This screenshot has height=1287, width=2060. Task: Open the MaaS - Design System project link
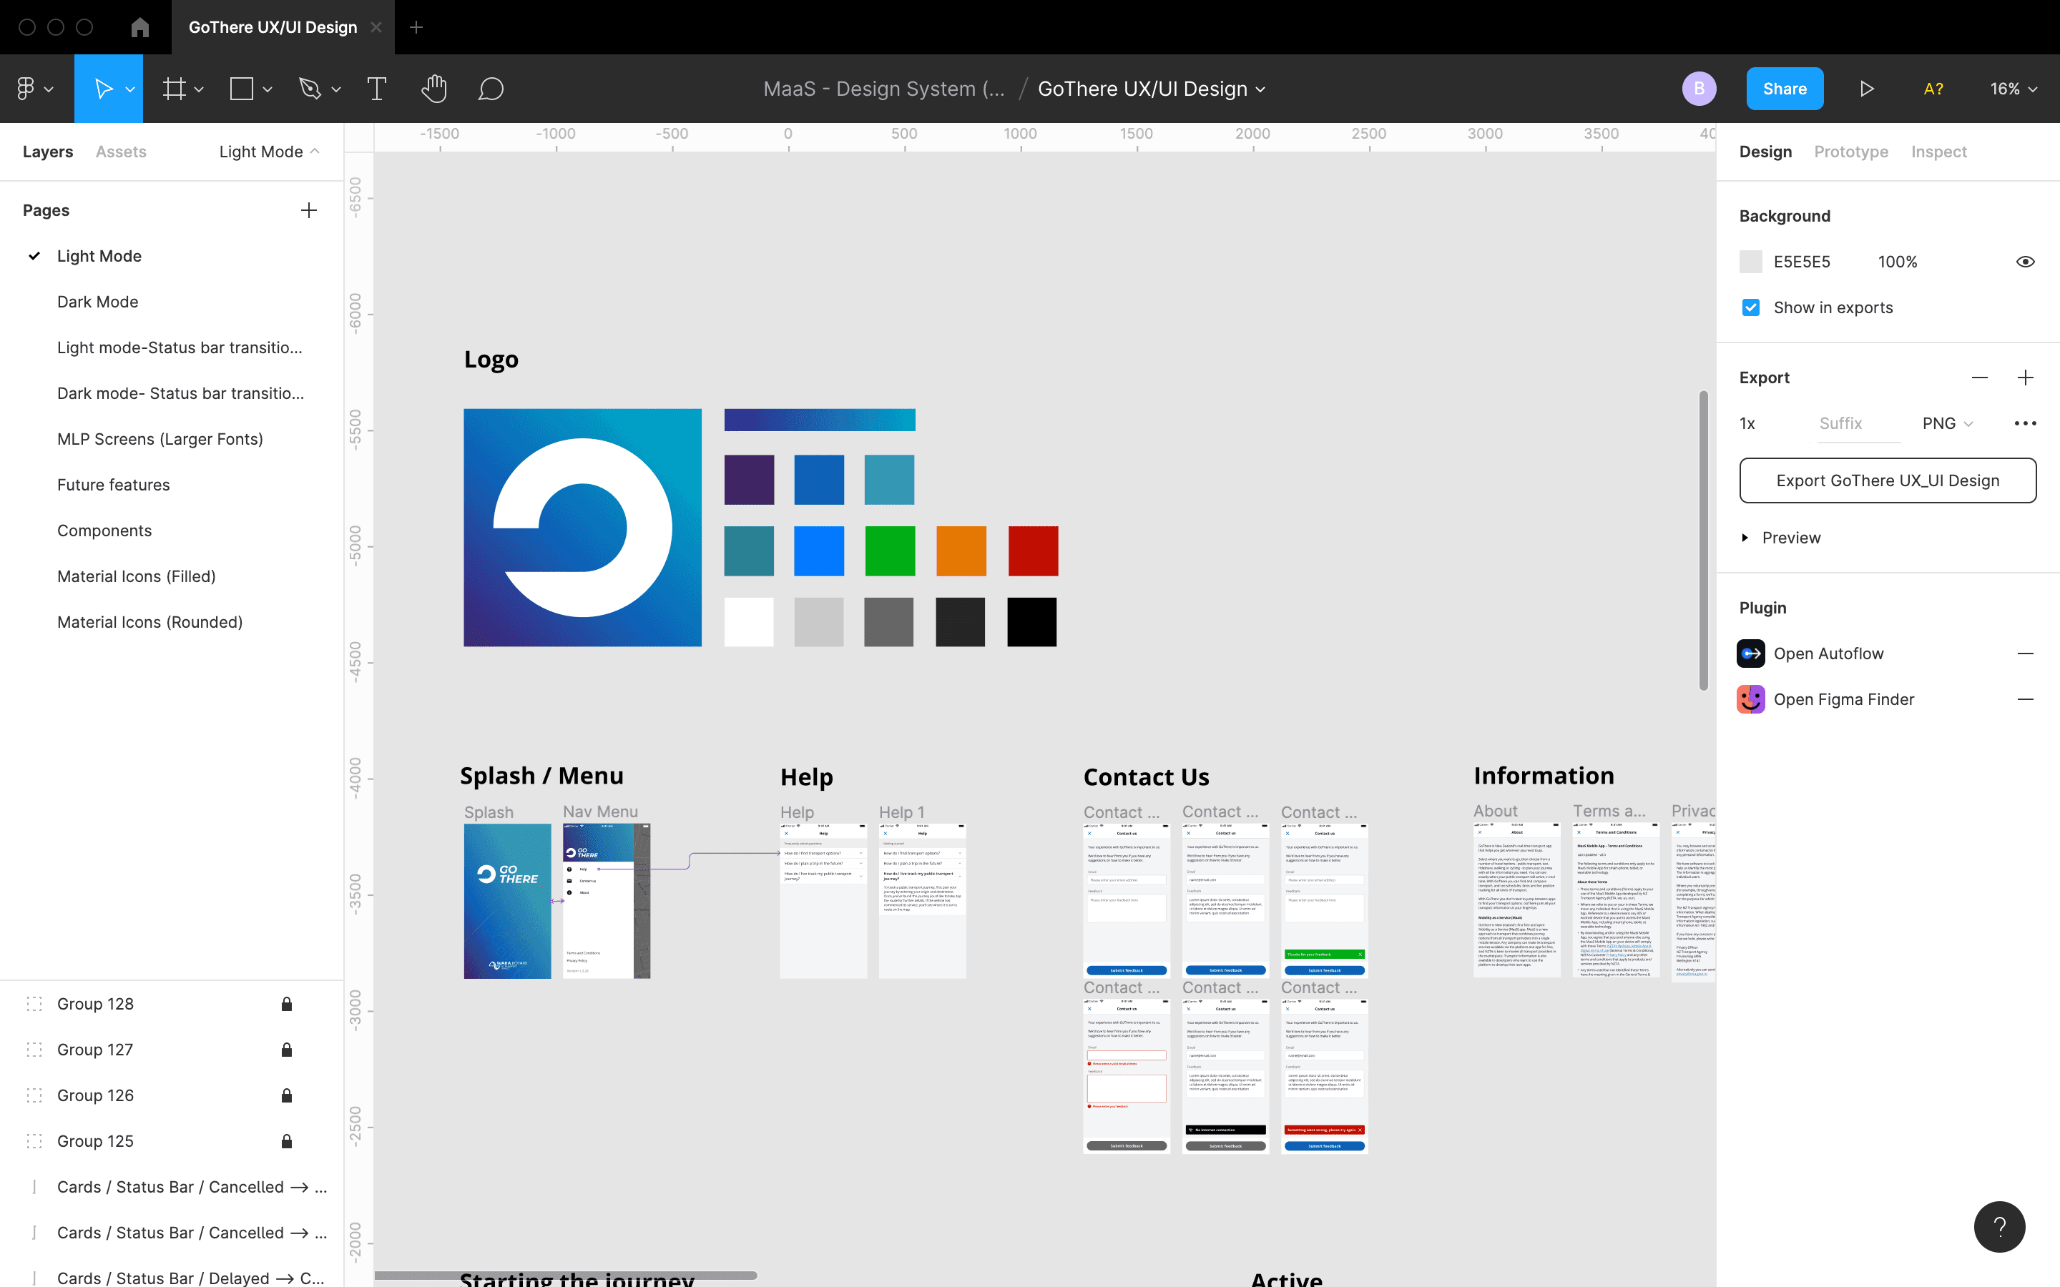[883, 89]
